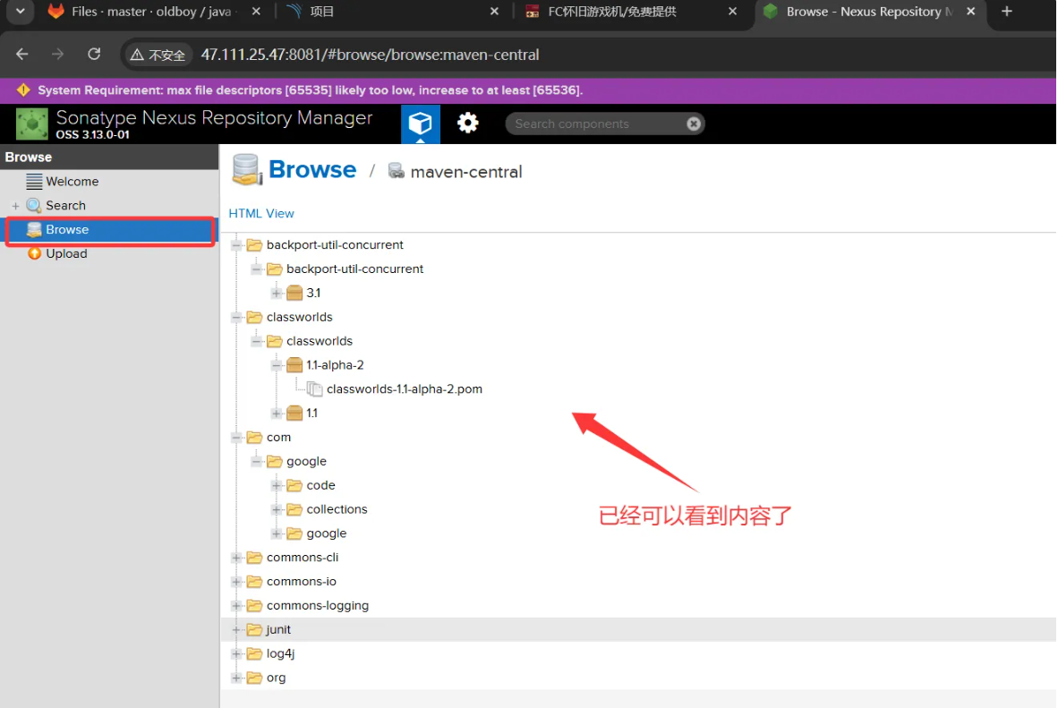The width and height of the screenshot is (1058, 708).
Task: Expand the Search node in sidebar
Action: coord(15,206)
